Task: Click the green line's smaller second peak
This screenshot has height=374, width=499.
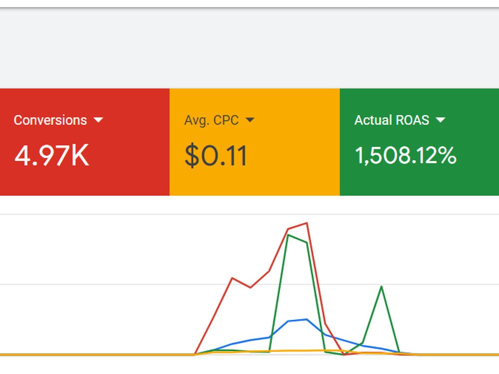Action: pyautogui.click(x=381, y=287)
